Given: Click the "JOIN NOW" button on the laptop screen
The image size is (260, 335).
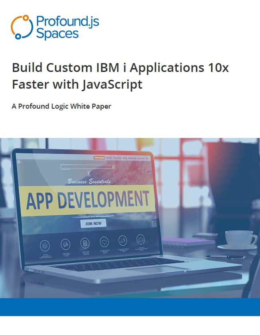Looking at the screenshot, I should click(93, 223).
